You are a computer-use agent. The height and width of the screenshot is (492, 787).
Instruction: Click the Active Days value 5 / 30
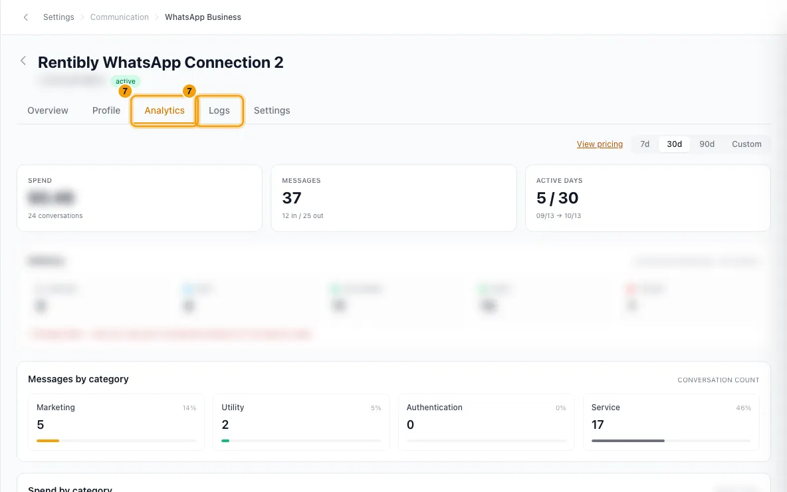click(x=557, y=198)
